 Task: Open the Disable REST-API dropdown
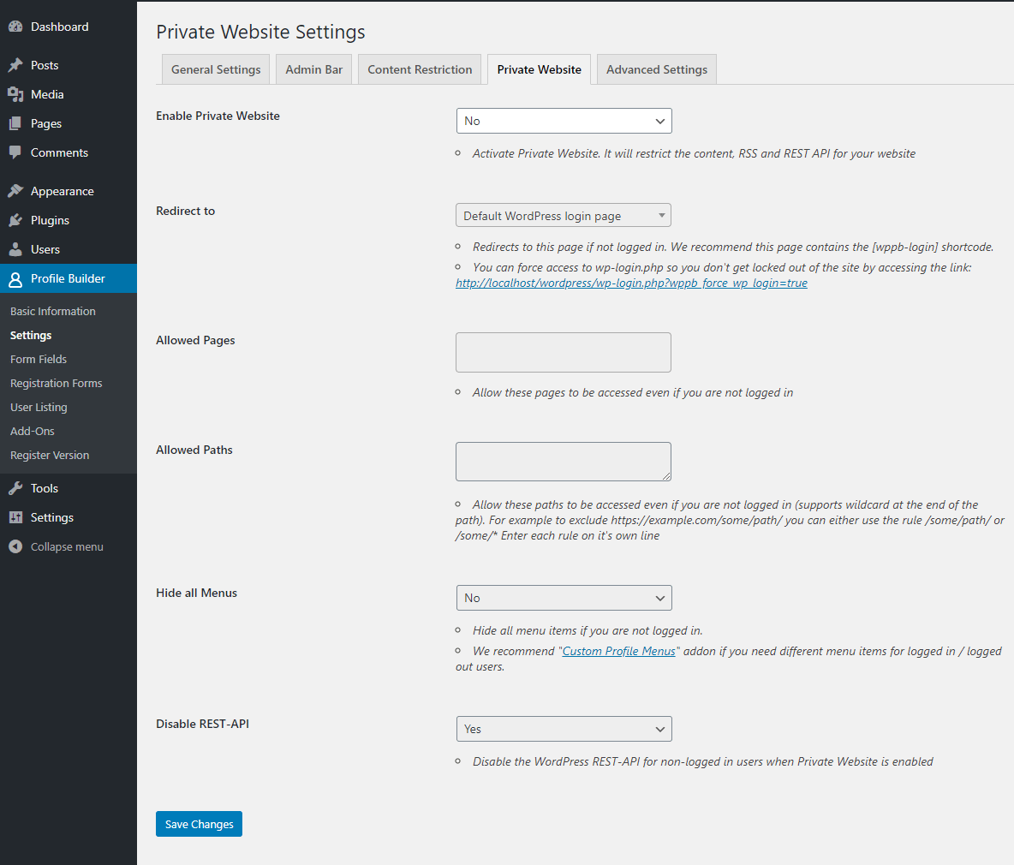point(564,729)
